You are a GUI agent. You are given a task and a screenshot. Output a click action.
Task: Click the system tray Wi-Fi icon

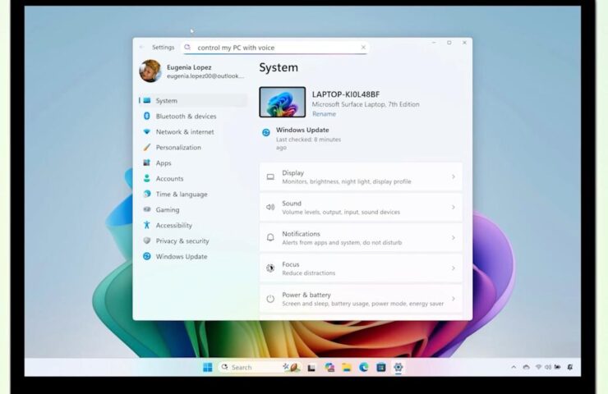pos(538,367)
